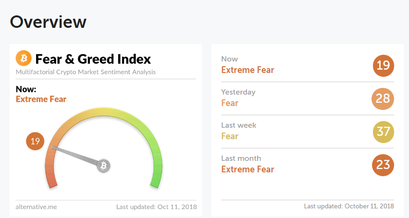Open the alternative.me source link
Viewport: 409px width, 218px height.
pos(36,207)
